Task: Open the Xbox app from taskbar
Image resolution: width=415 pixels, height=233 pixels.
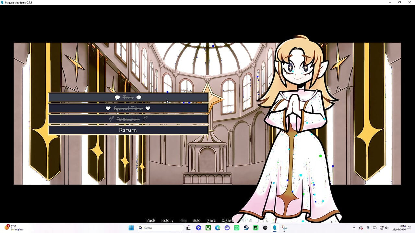Action: pos(208,228)
